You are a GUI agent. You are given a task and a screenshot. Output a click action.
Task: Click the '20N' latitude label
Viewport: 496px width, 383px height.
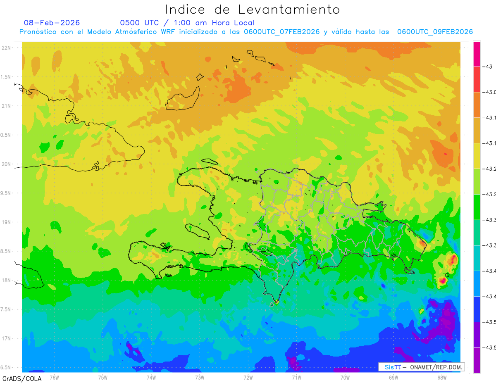[7, 164]
